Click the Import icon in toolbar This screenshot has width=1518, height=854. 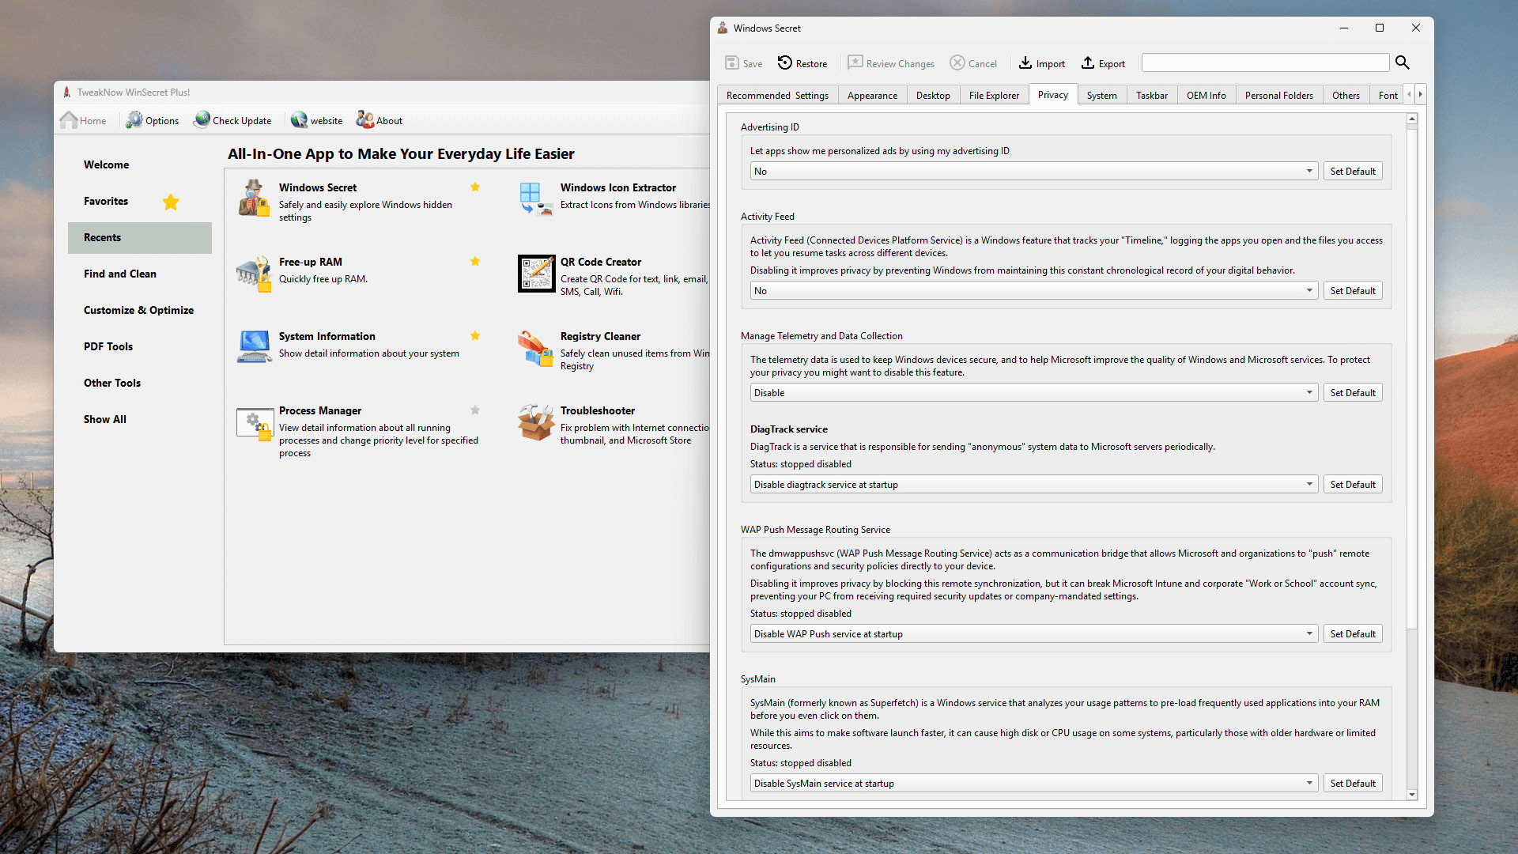1025,63
